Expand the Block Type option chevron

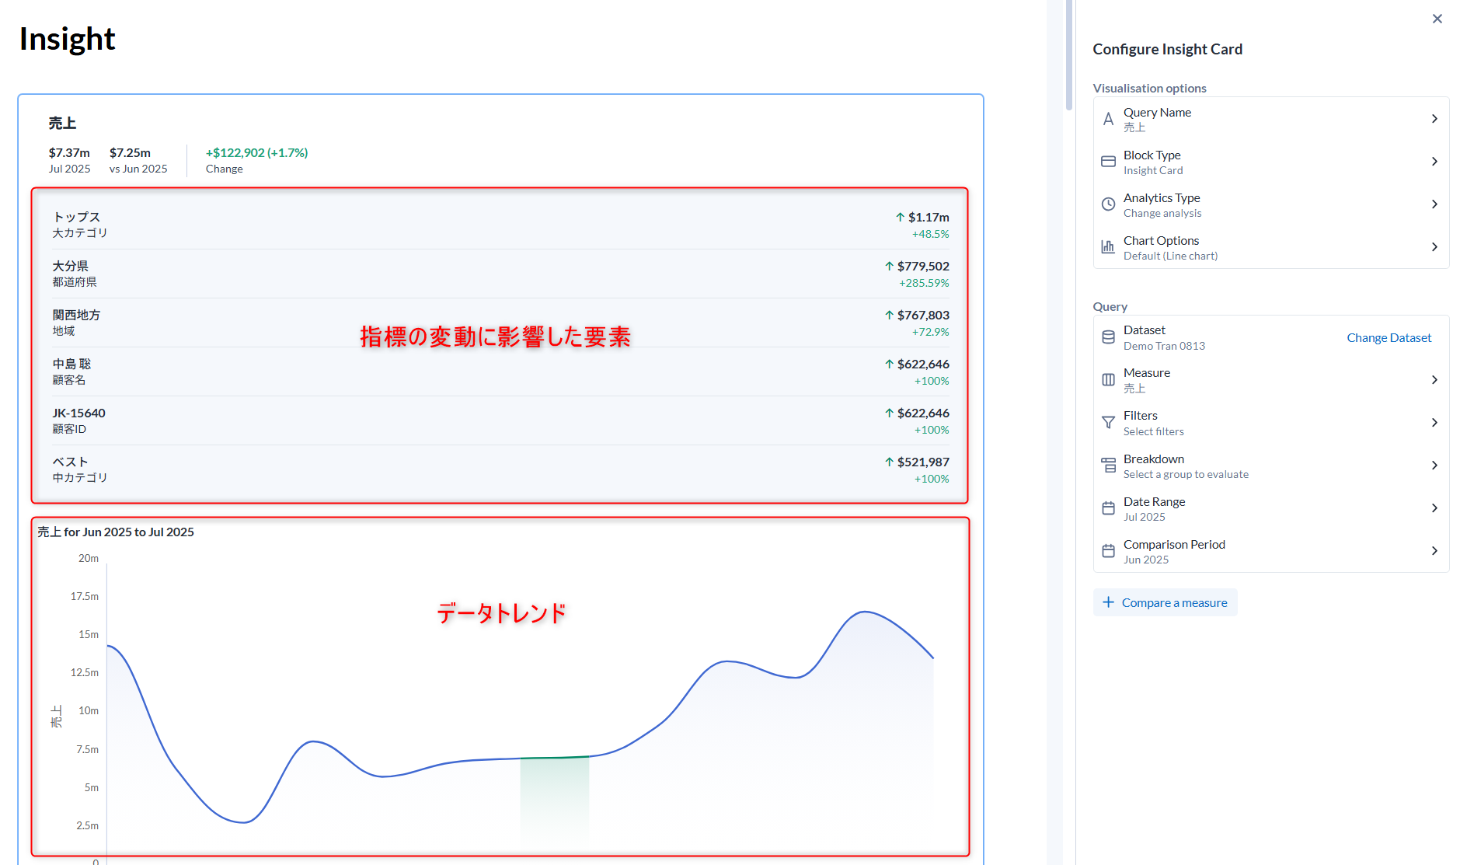pos(1434,162)
